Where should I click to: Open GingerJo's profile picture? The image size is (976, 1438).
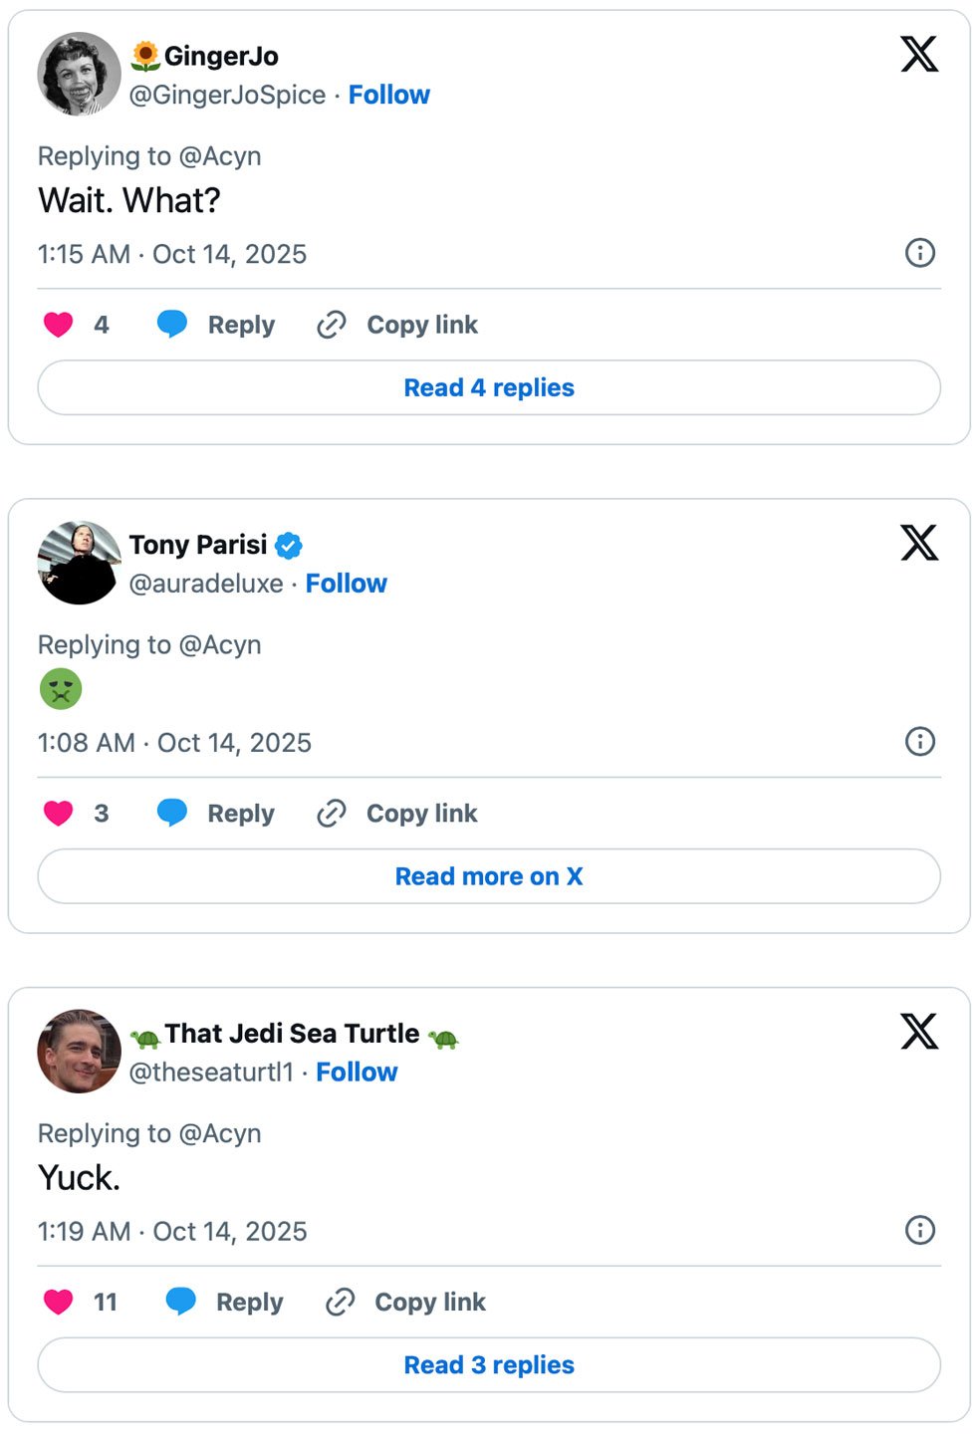click(x=79, y=74)
